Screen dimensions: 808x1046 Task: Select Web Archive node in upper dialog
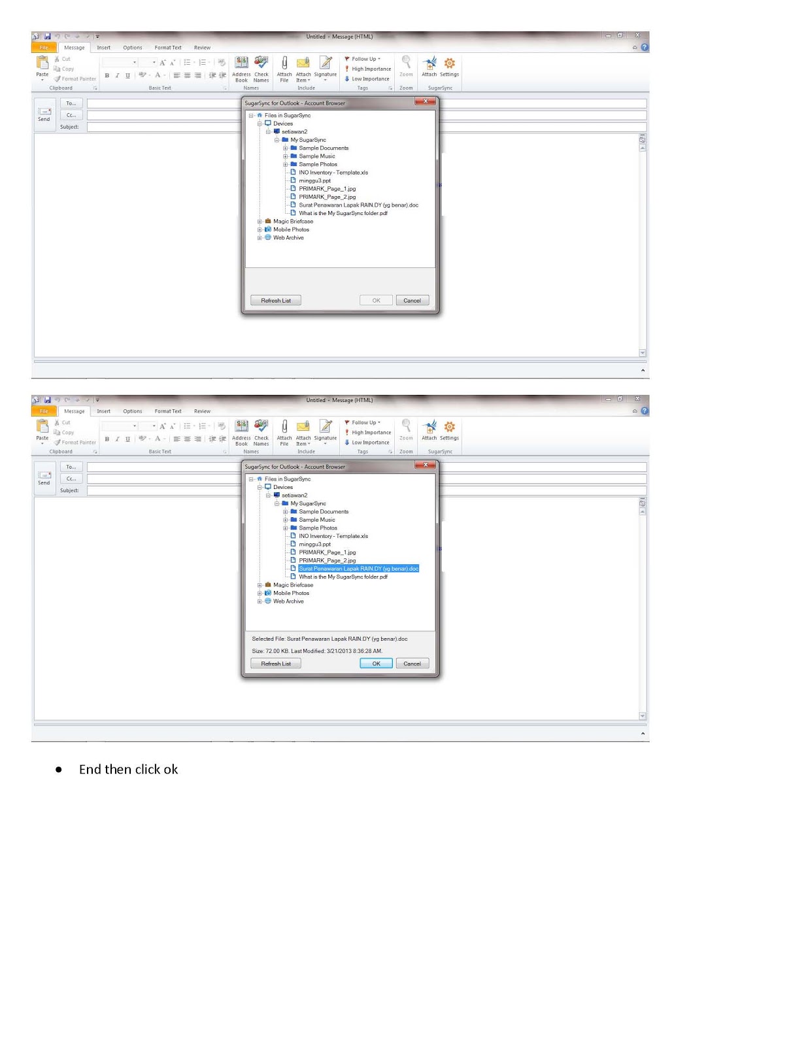(x=288, y=238)
